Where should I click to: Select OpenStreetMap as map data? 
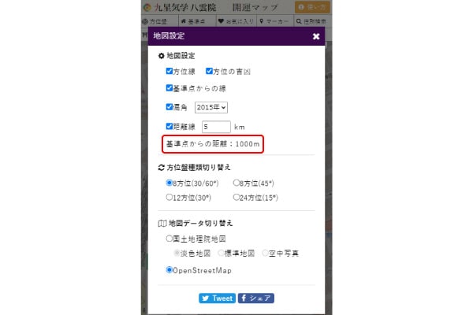(x=169, y=270)
